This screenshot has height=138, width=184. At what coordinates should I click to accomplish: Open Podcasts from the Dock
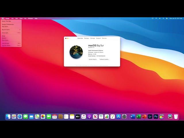coord(89,116)
